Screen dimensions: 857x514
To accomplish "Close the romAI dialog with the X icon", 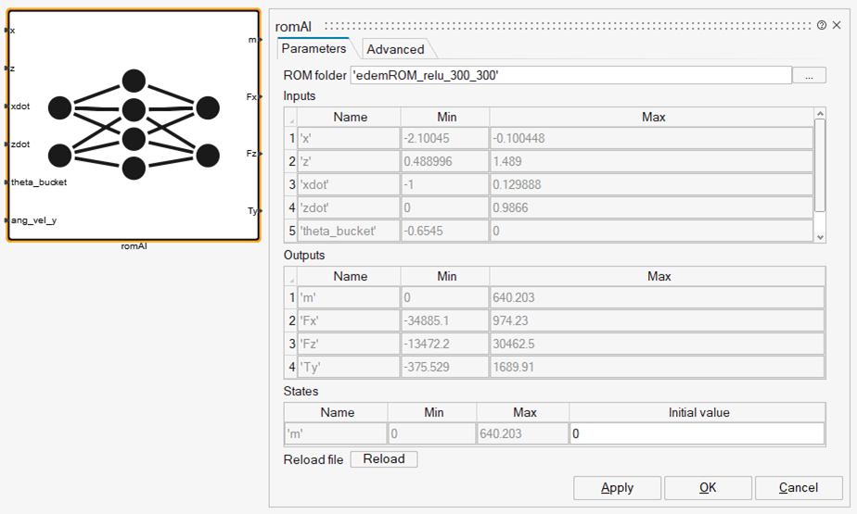I will 838,26.
